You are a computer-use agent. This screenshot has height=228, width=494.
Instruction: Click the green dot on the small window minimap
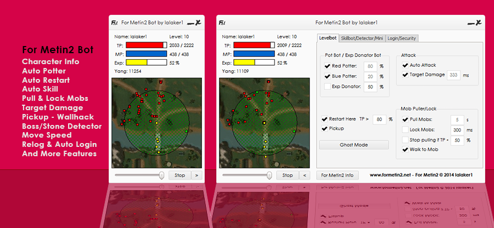(187, 131)
